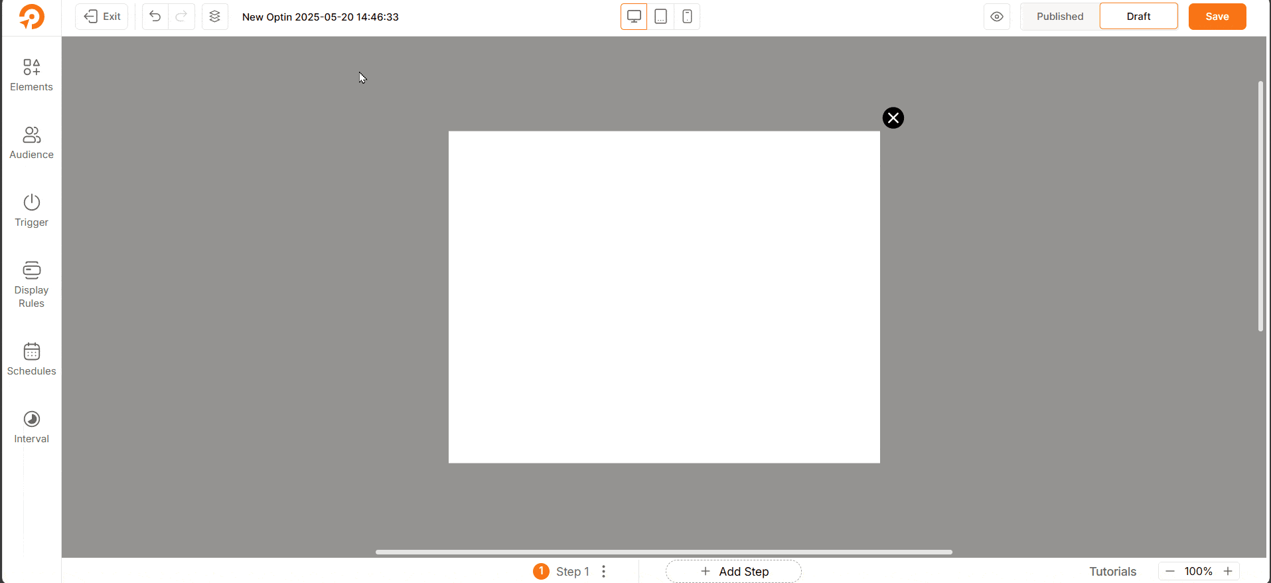Switch to desktop preview

pyautogui.click(x=634, y=17)
